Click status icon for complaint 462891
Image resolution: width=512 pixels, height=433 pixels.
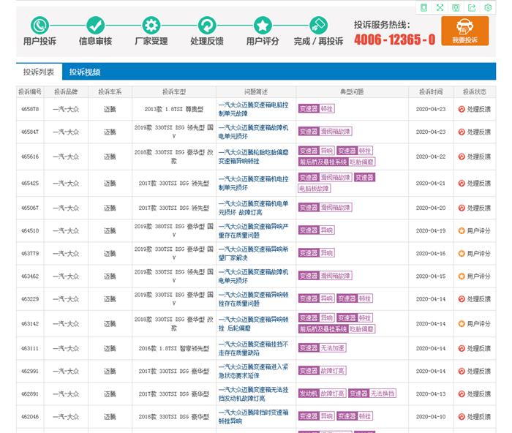tap(462, 394)
